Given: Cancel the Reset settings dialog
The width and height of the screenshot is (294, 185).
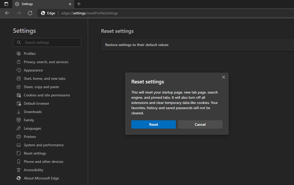Looking at the screenshot, I should pyautogui.click(x=200, y=124).
